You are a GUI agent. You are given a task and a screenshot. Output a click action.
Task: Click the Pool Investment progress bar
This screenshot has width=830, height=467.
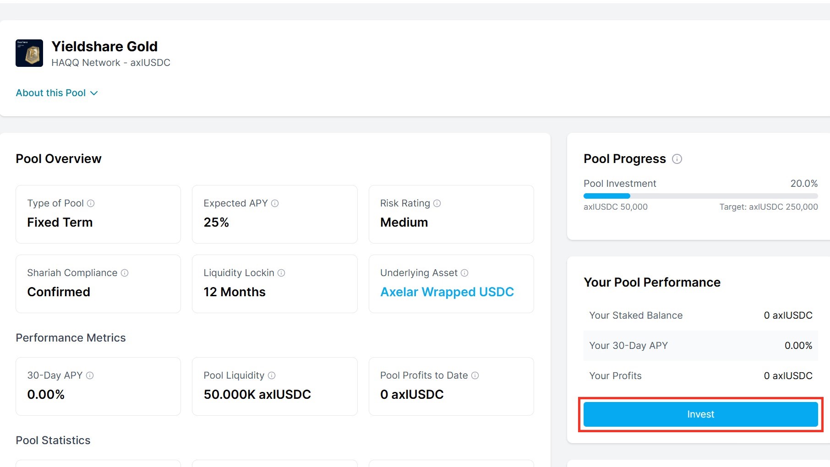[x=700, y=196]
